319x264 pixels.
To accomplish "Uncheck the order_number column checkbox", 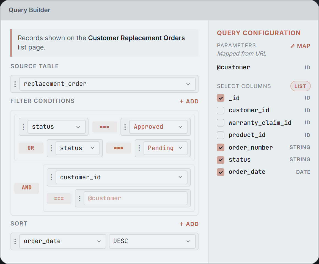I will pos(221,147).
